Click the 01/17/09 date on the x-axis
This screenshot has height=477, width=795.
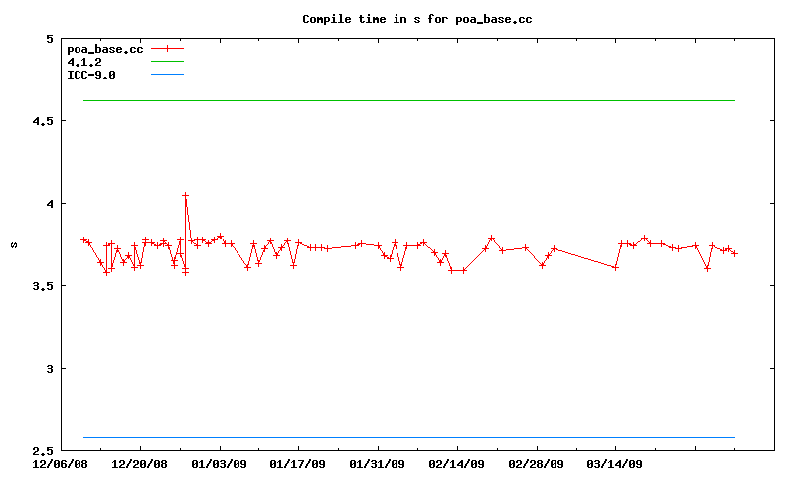point(298,463)
